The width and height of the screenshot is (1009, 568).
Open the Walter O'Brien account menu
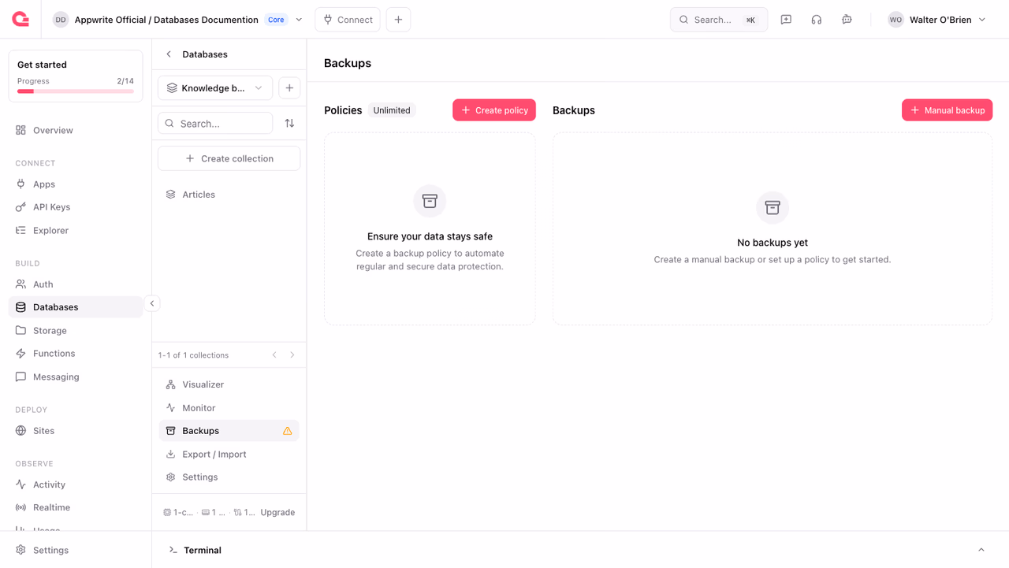(x=937, y=20)
